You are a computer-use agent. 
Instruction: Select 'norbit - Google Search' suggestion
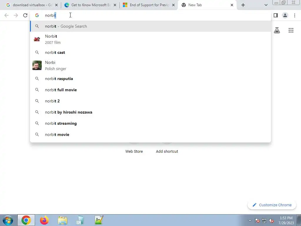tap(150, 26)
